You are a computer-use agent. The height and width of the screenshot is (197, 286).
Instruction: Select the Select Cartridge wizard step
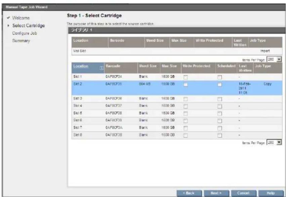29,26
